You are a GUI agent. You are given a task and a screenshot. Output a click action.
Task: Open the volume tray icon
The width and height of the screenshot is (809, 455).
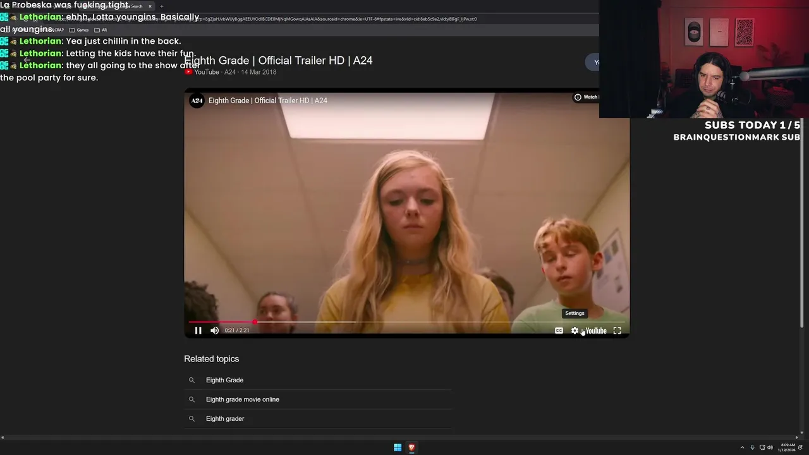(770, 447)
